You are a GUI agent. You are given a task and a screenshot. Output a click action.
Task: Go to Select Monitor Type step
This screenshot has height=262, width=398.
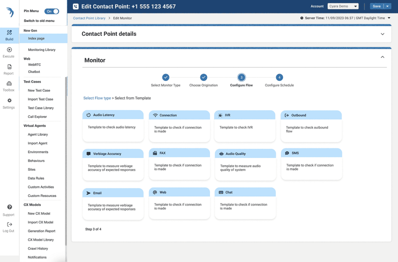(166, 77)
